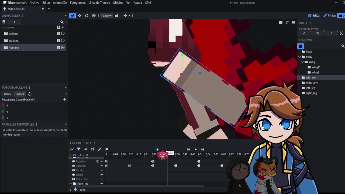The image size is (345, 194).
Task: Play the capitalized Walking animation radio
Action: pos(63,41)
